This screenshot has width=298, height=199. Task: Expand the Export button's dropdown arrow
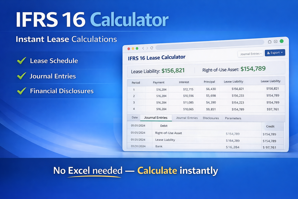(x=282, y=52)
